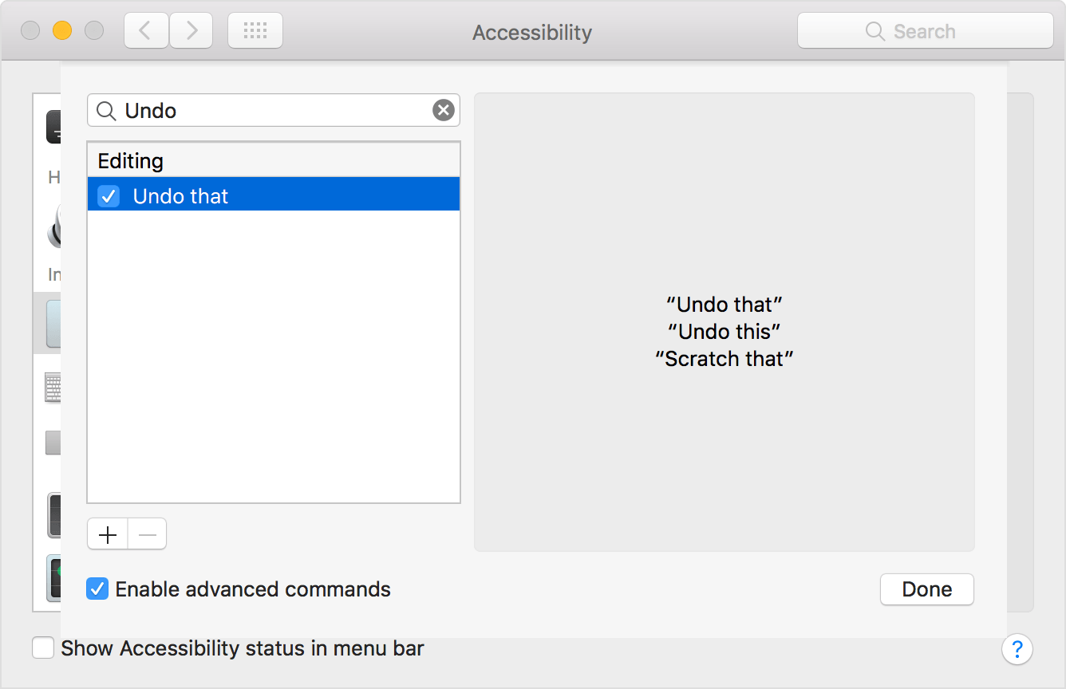Add a new command with the plus button
Screen dimensions: 1066x689
(x=108, y=534)
